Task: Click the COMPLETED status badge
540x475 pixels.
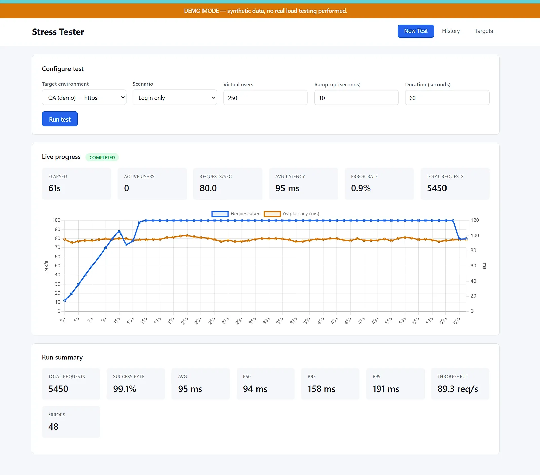Action: coord(102,157)
